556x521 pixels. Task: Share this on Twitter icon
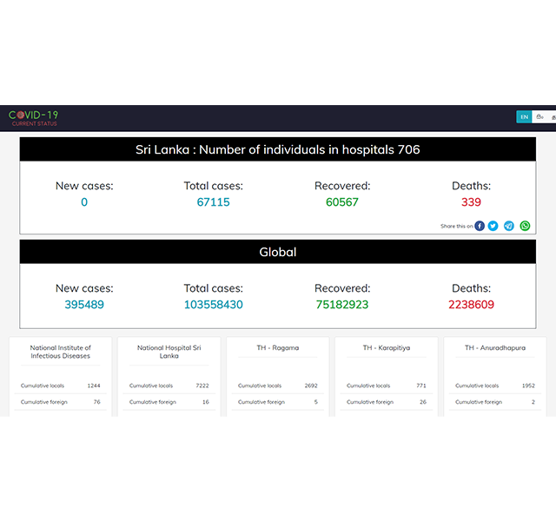[x=493, y=226]
